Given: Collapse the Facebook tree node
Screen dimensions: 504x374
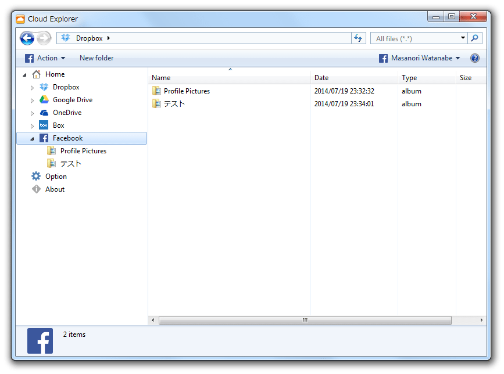Looking at the screenshot, I should (32, 139).
